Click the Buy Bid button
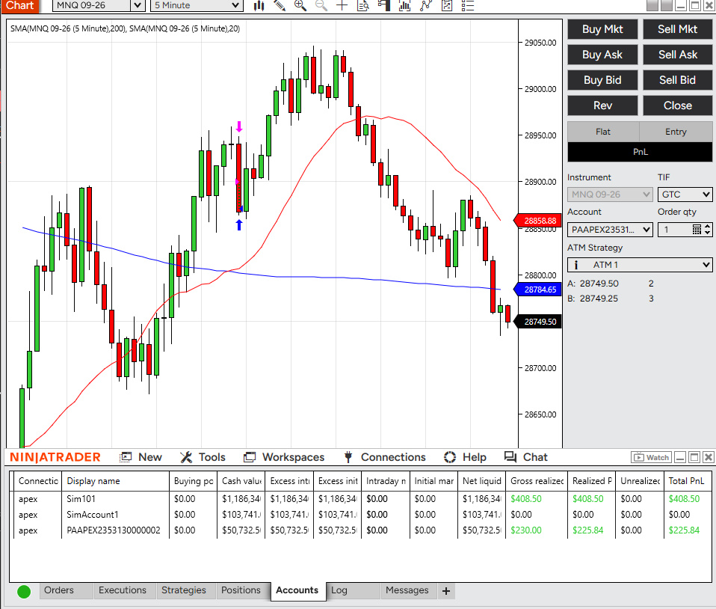The width and height of the screenshot is (716, 609). tap(602, 80)
